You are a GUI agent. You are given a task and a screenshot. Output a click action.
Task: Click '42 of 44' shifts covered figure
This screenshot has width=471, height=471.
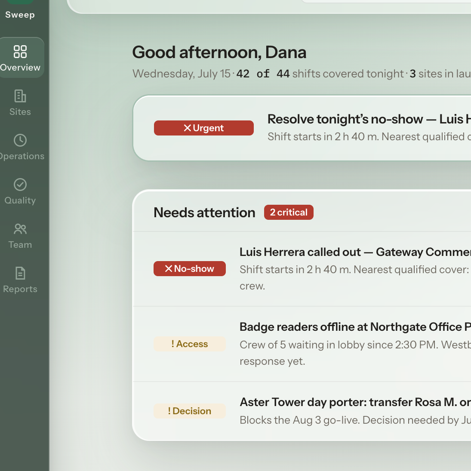(x=263, y=74)
